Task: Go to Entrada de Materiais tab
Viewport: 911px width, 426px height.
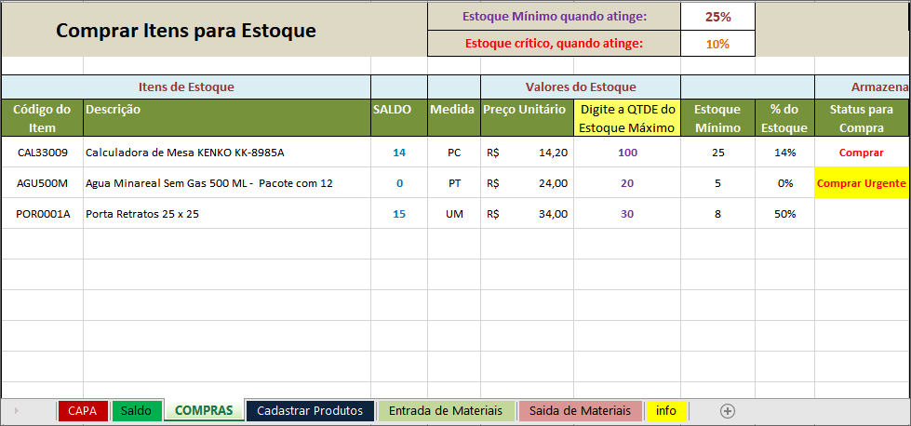Action: 446,411
